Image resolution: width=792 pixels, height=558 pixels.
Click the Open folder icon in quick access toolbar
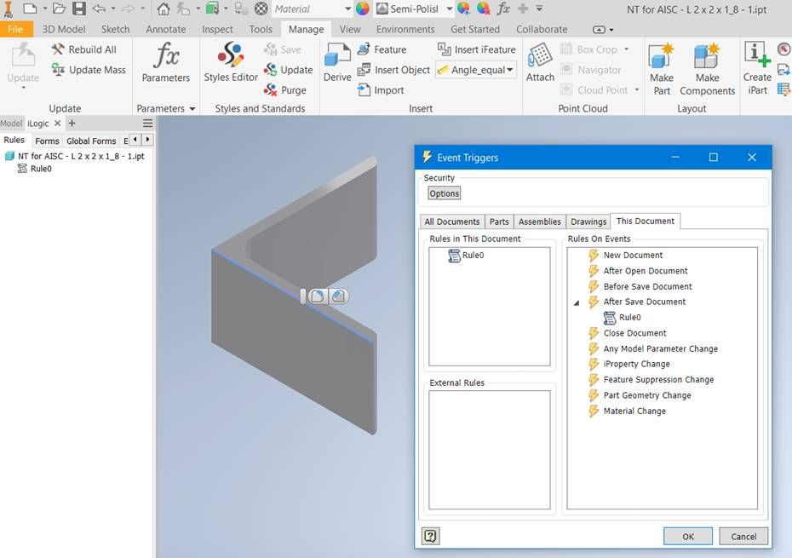point(59,9)
